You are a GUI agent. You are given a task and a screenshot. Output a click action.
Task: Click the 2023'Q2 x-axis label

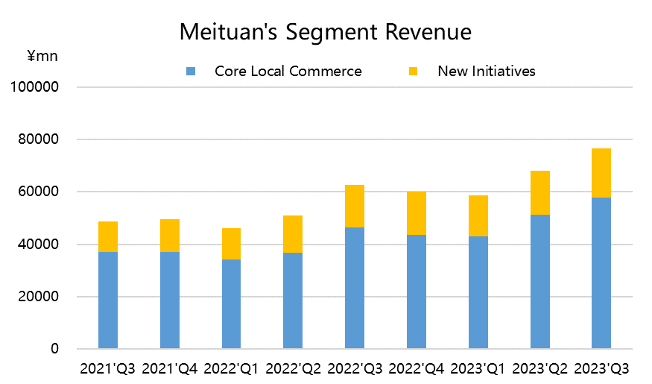pyautogui.click(x=539, y=368)
